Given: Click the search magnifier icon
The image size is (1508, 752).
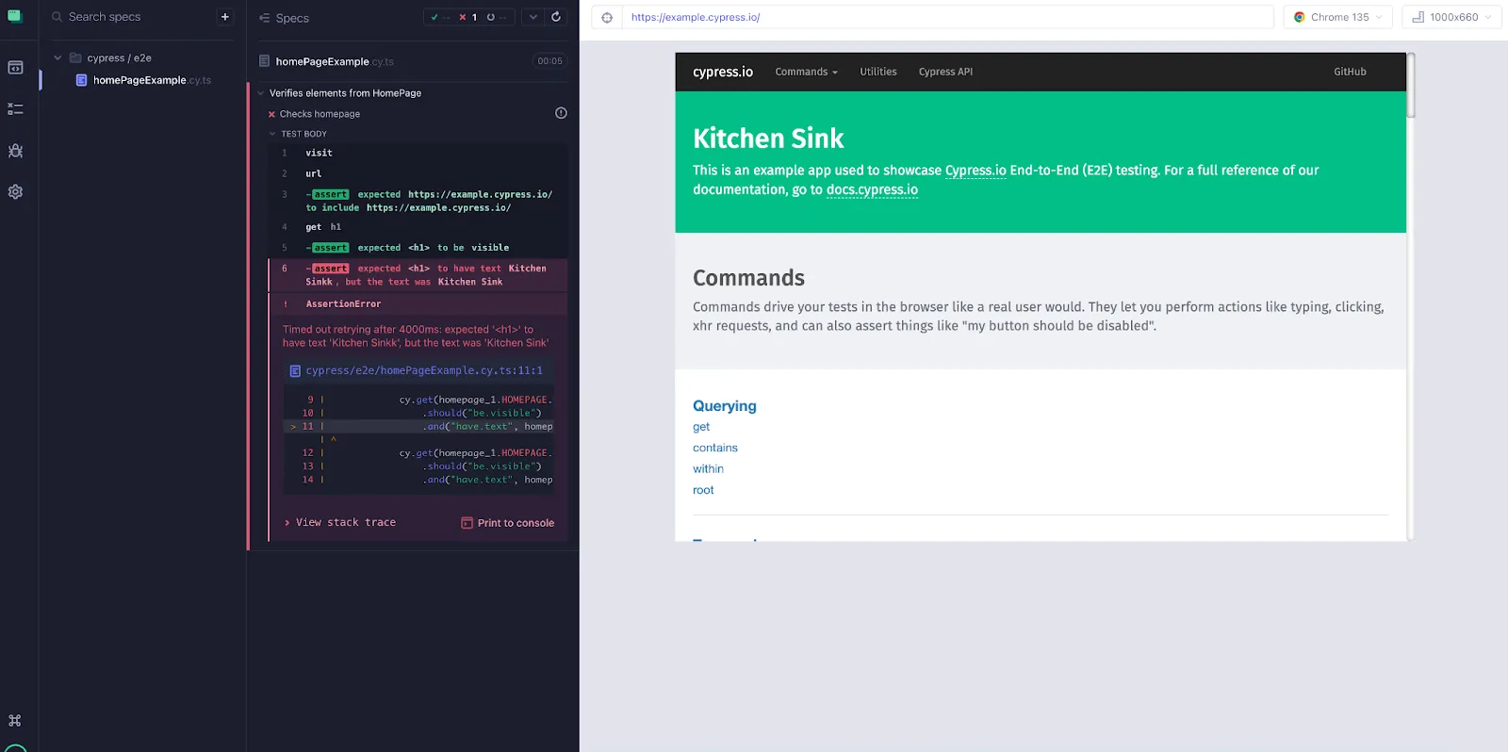Looking at the screenshot, I should pos(57,17).
